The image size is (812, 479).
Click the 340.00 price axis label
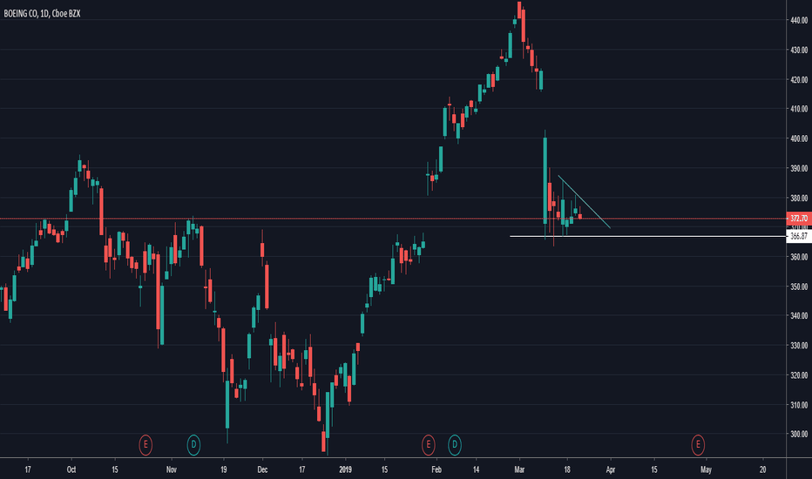[x=799, y=315]
